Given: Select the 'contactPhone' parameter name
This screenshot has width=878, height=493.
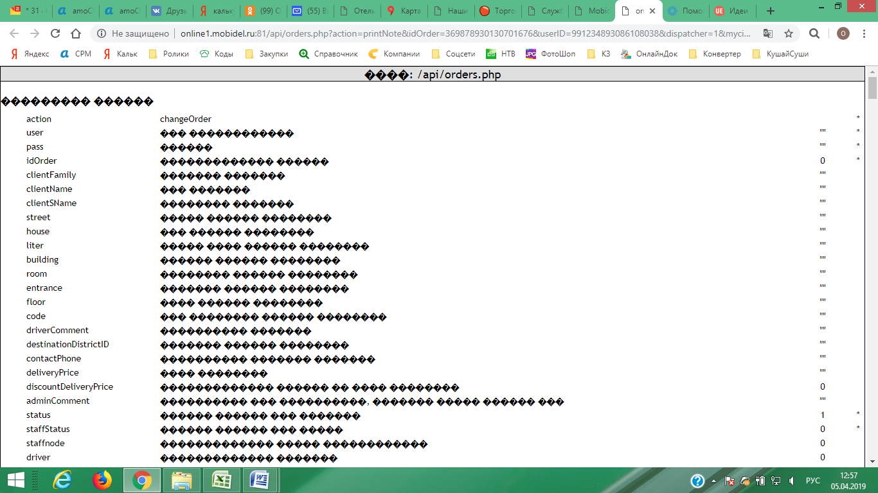Looking at the screenshot, I should tap(53, 359).
